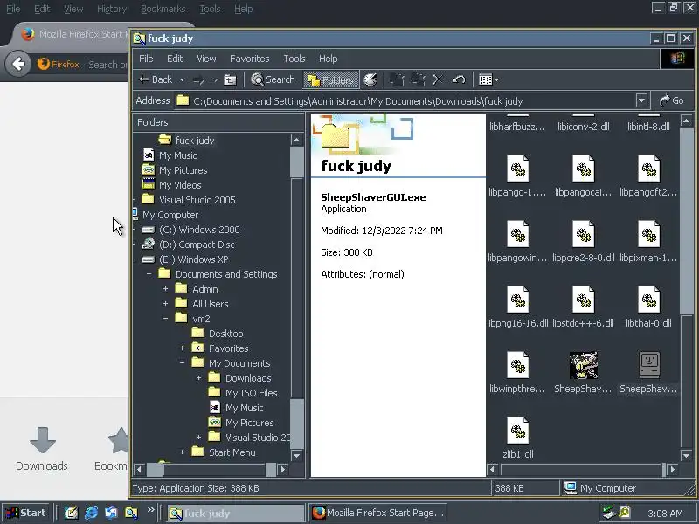This screenshot has width=699, height=524.
Task: Click the Forward arrow in Explorer toolbar
Action: click(x=199, y=80)
